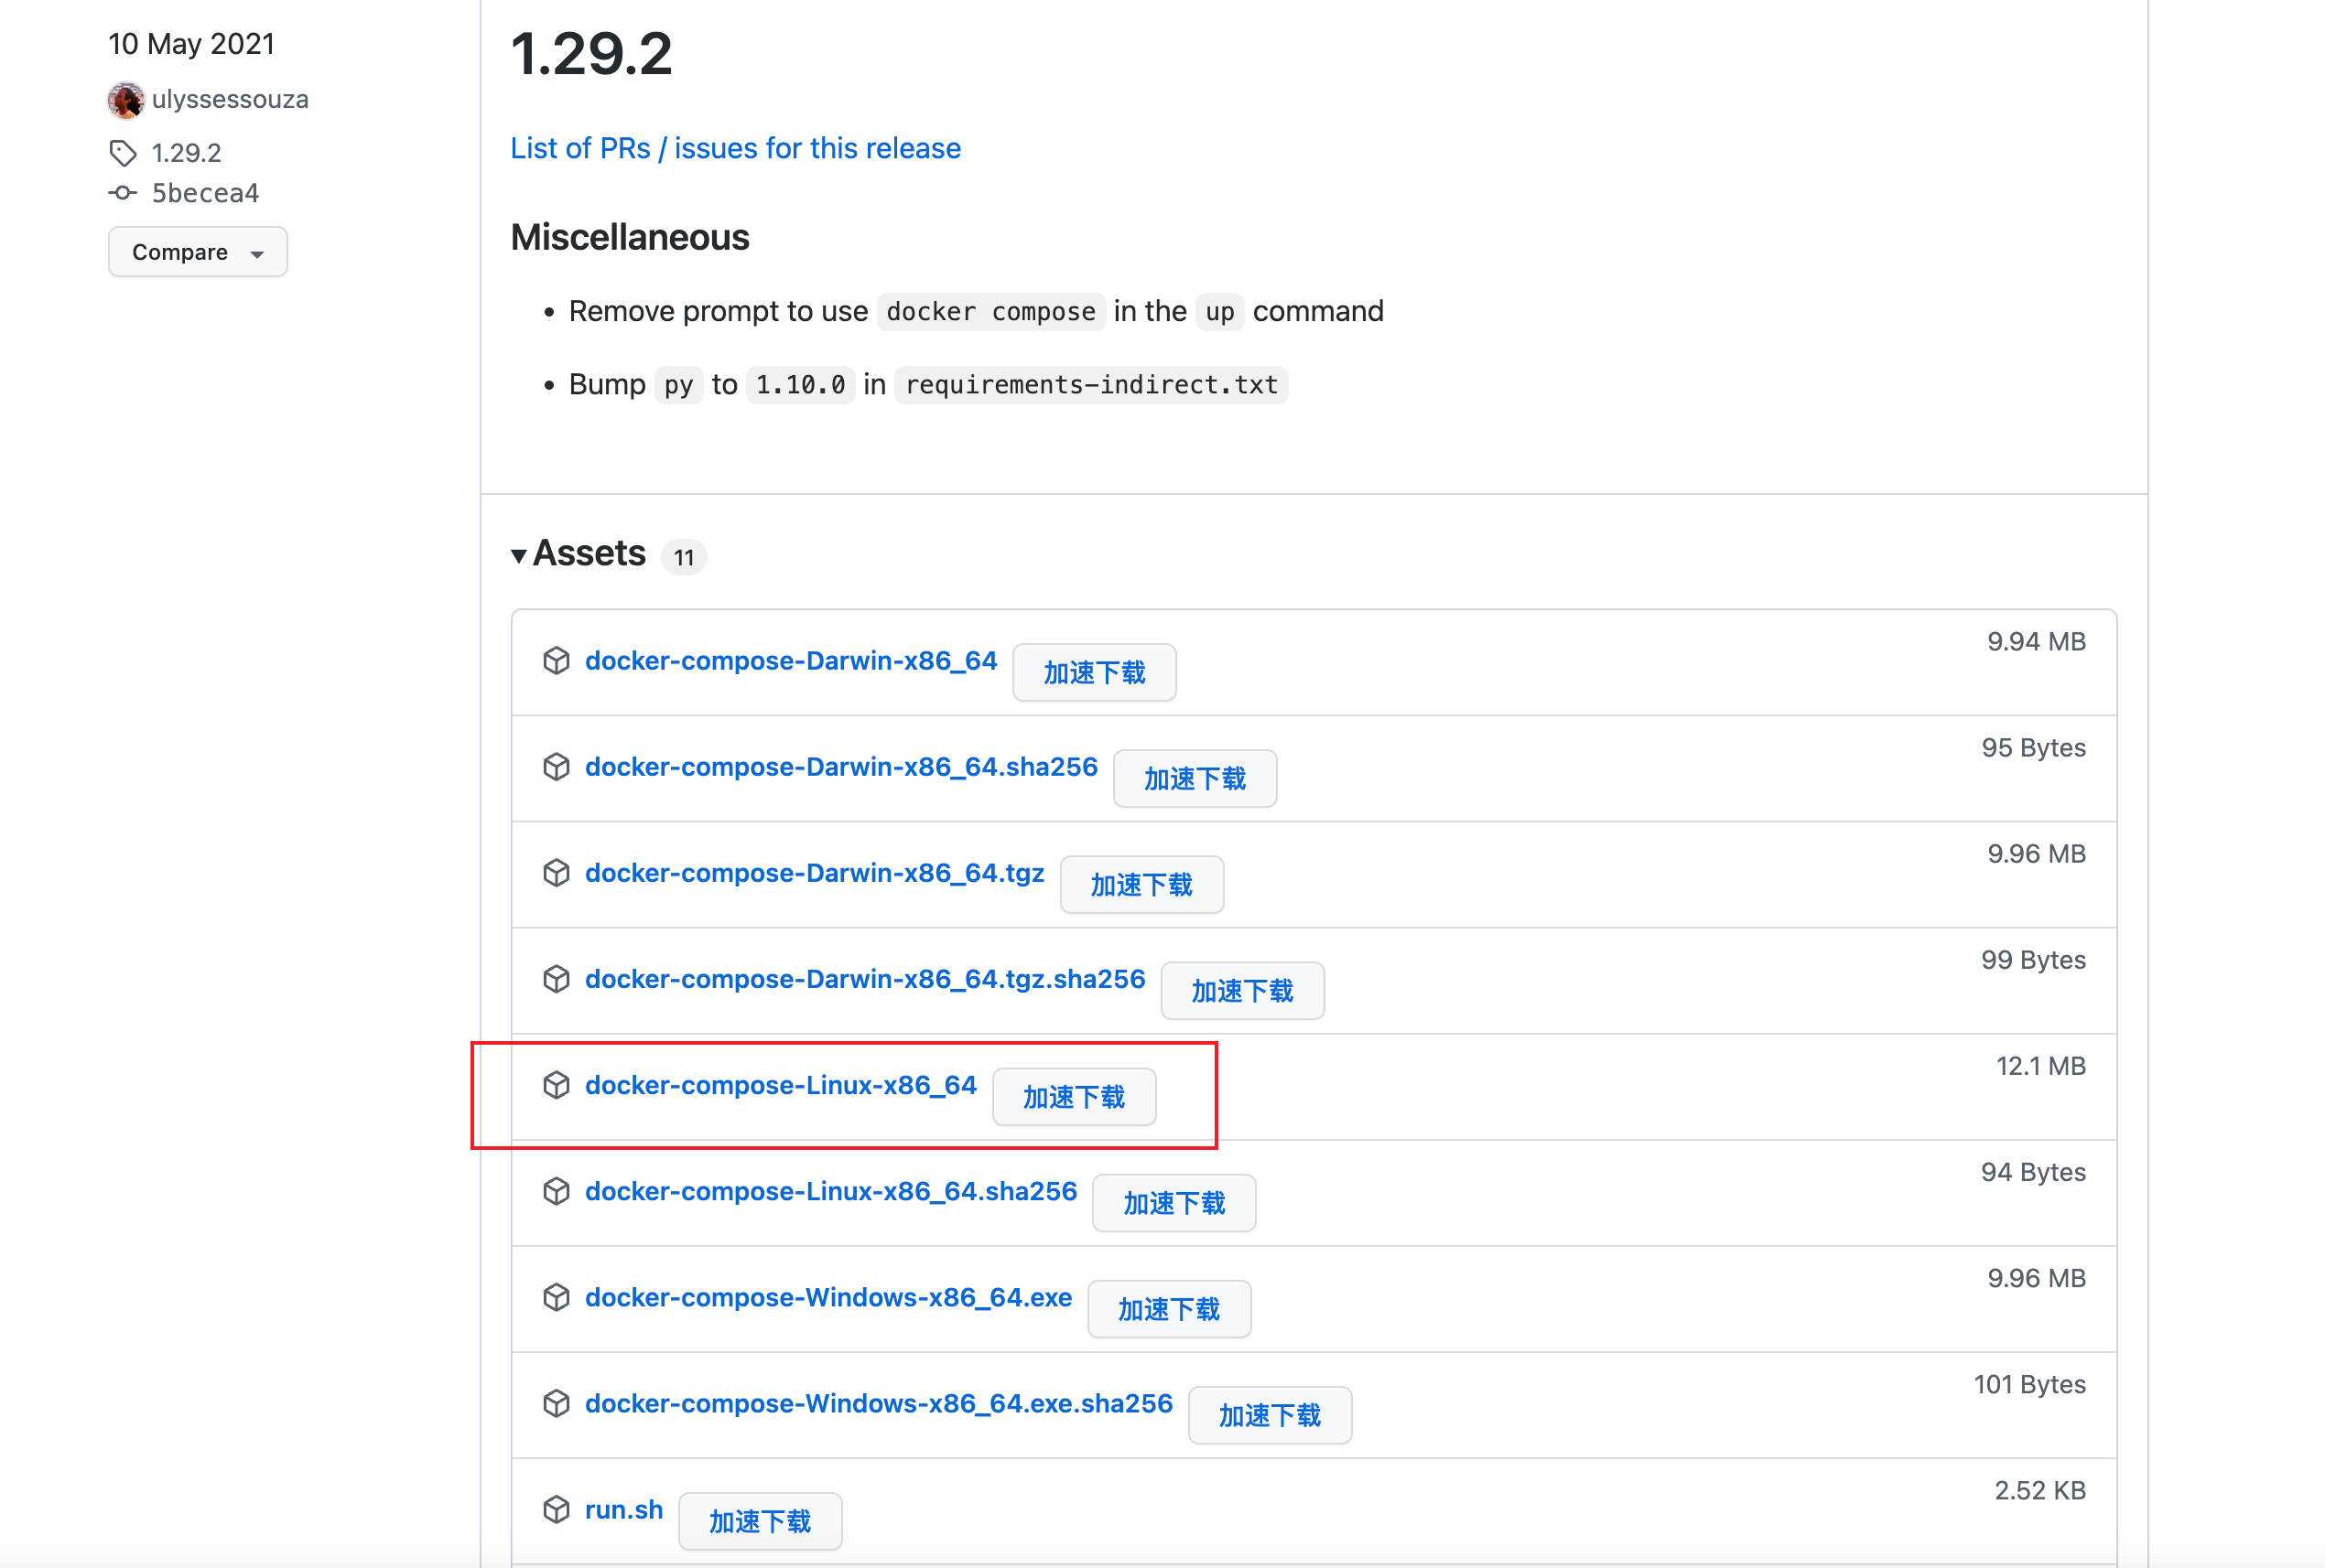Open the 1.29.2 tag link in sidebar
The width and height of the screenshot is (2325, 1568).
point(186,153)
